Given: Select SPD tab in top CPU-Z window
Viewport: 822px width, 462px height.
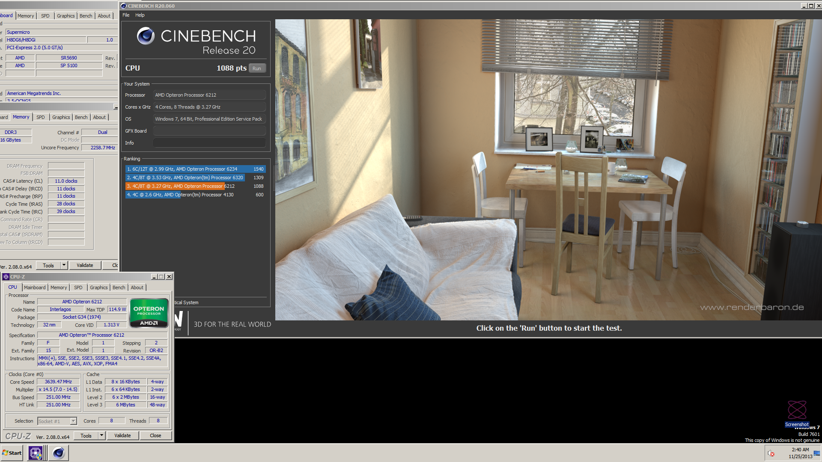Looking at the screenshot, I should [x=45, y=16].
